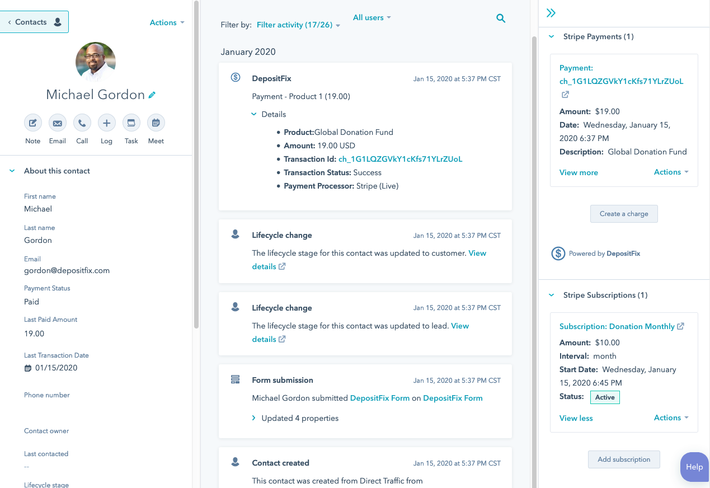Viewport: 710px width, 488px height.
Task: Click the activity search magnifier icon
Action: pos(501,18)
